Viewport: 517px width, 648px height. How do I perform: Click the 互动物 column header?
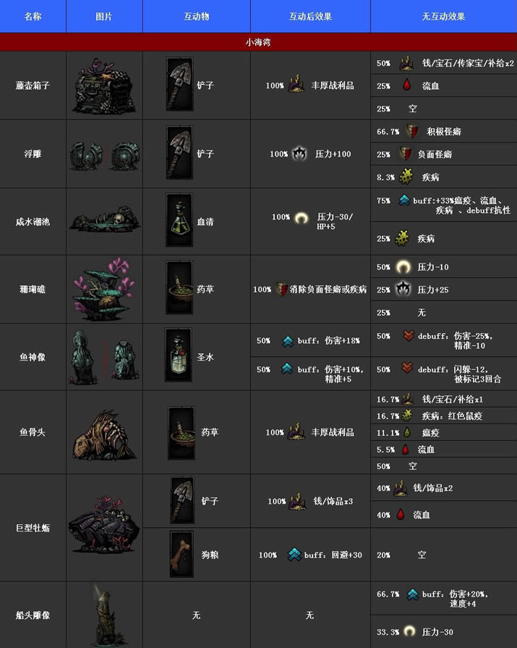(x=197, y=16)
